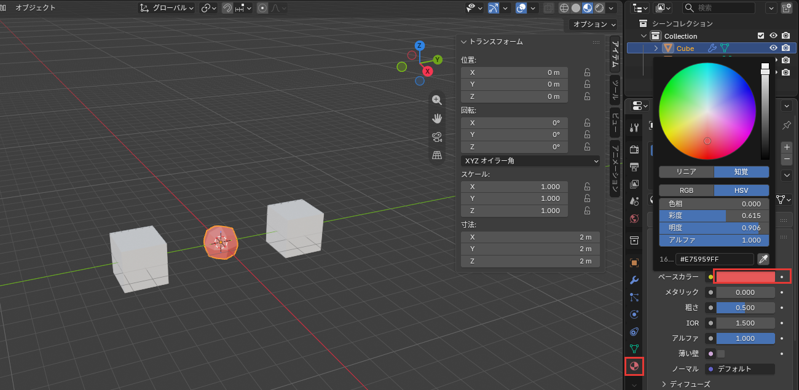
Task: Hide the Cube object with eye icon
Action: (x=773, y=48)
